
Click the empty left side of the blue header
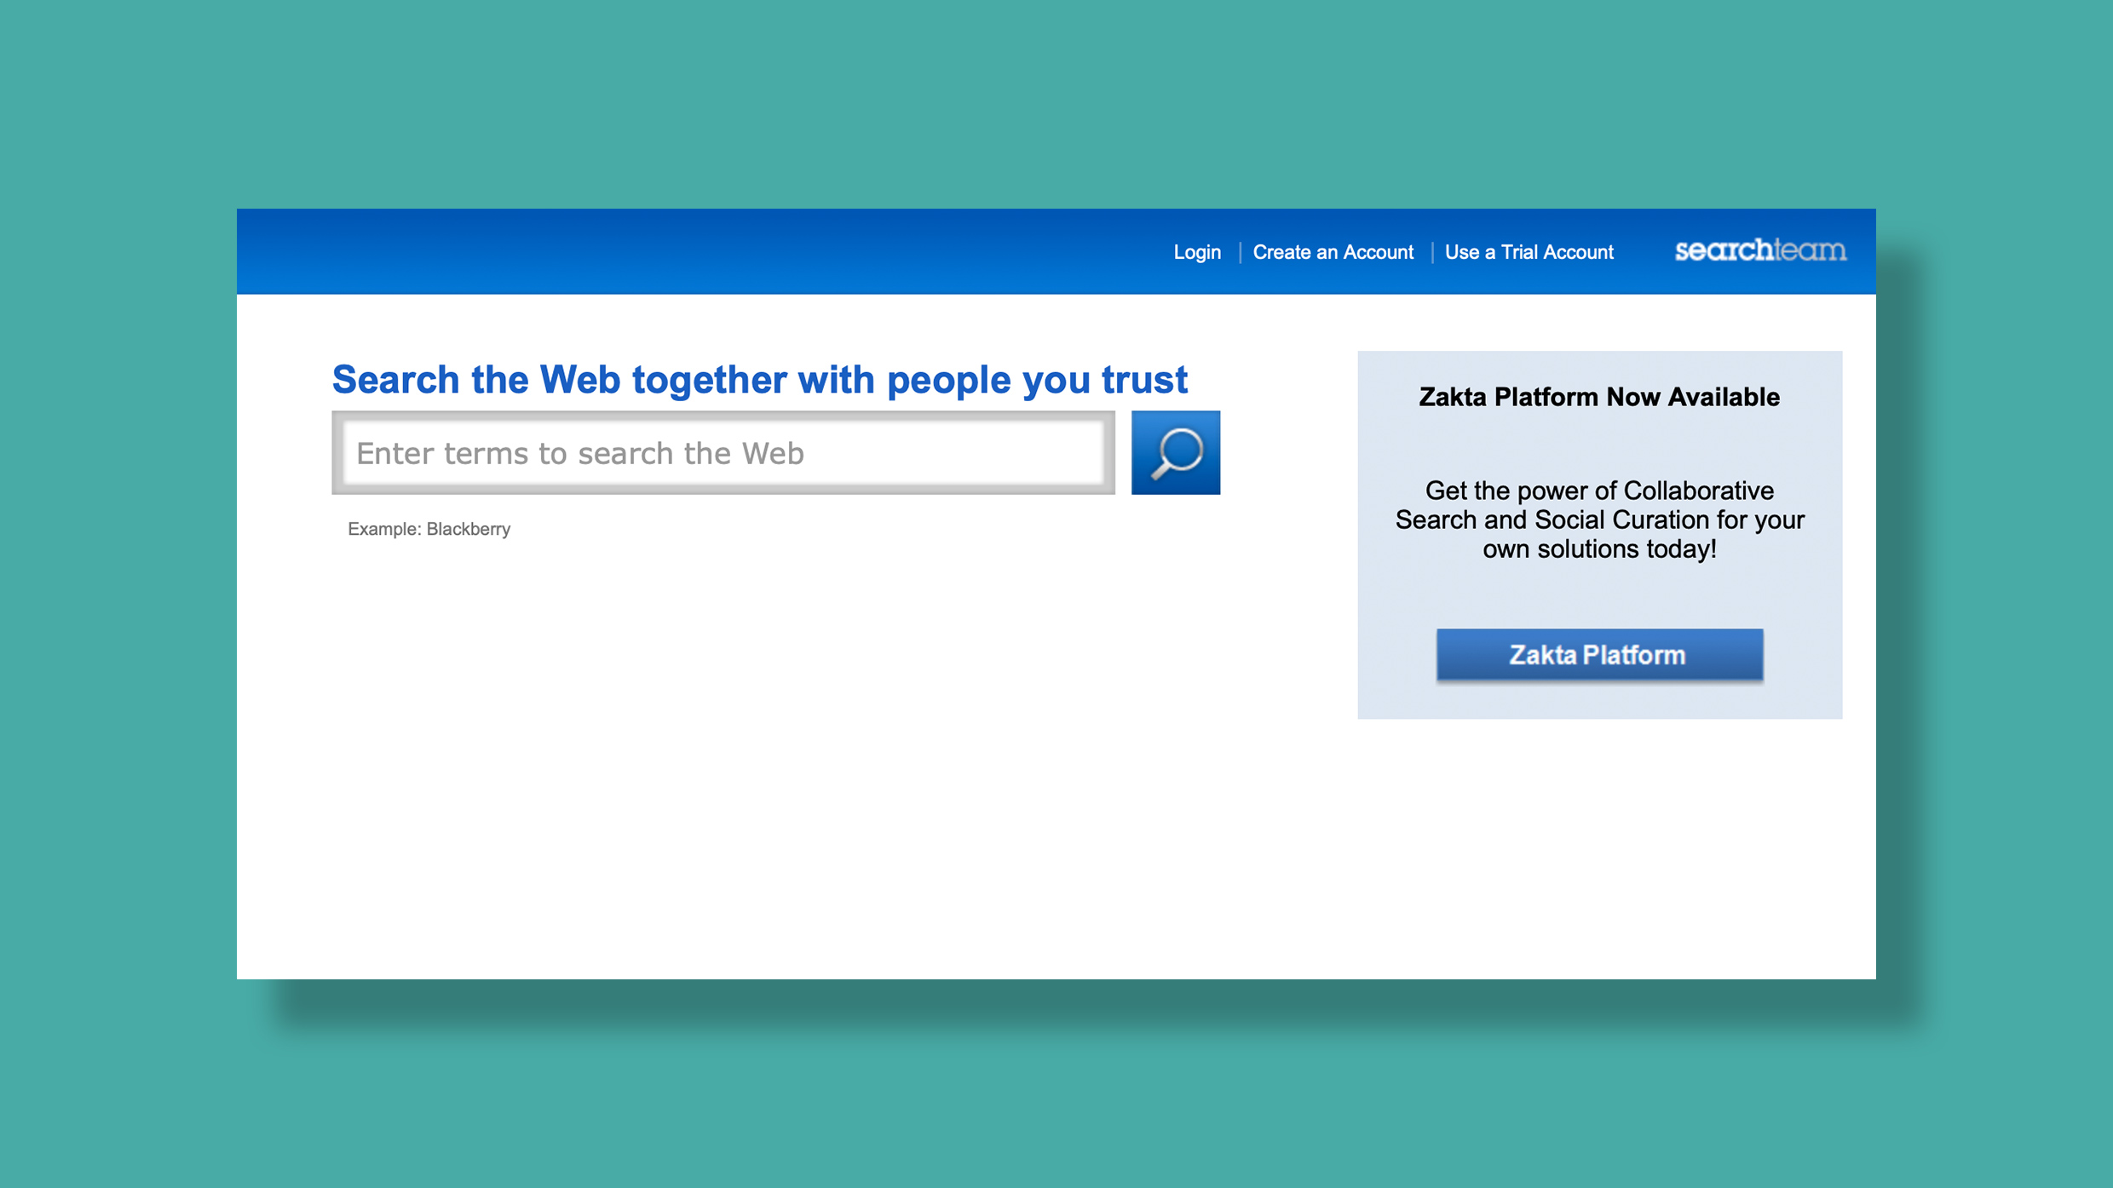coord(596,251)
